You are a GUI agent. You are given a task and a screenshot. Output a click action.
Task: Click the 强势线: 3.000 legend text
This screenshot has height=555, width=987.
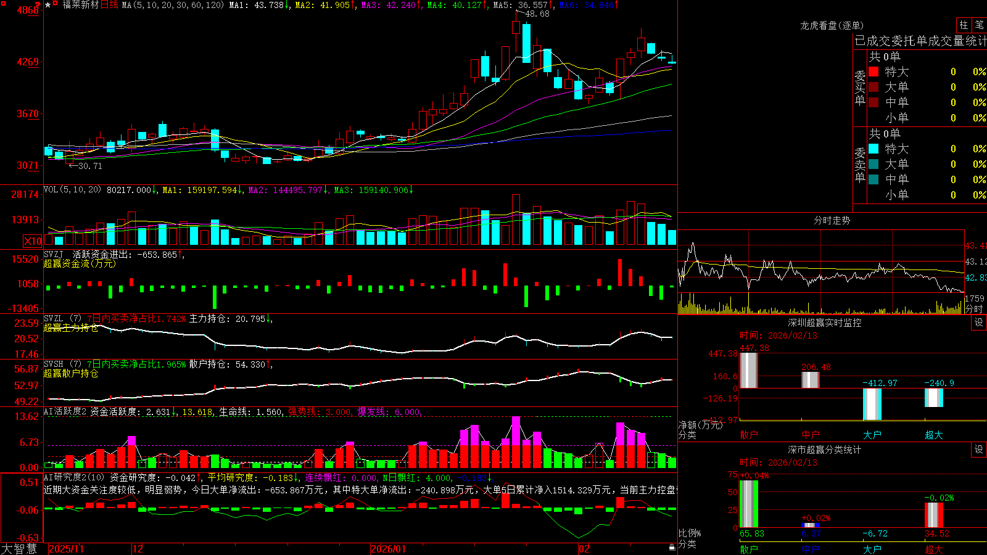(x=320, y=412)
